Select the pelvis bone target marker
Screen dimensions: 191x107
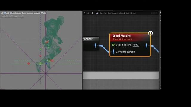(x=47, y=42)
